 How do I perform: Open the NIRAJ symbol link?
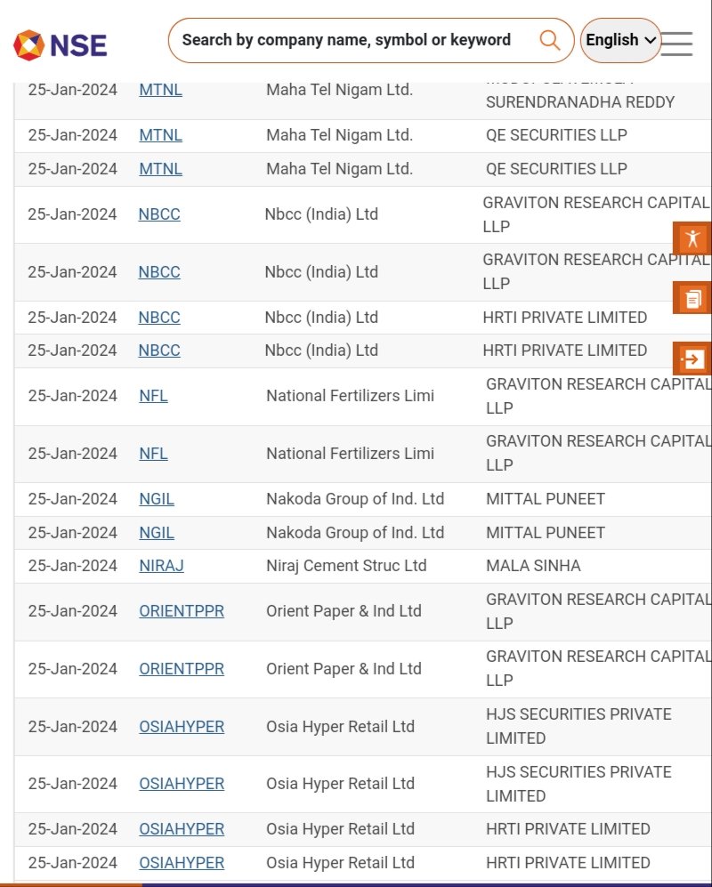(161, 566)
